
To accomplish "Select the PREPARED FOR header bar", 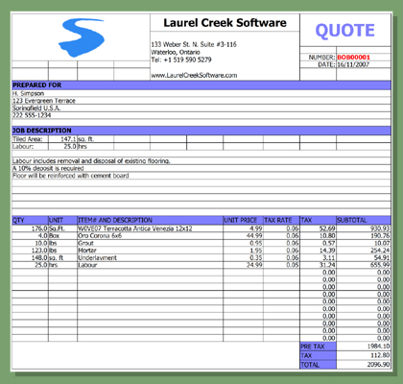I will (x=201, y=85).
